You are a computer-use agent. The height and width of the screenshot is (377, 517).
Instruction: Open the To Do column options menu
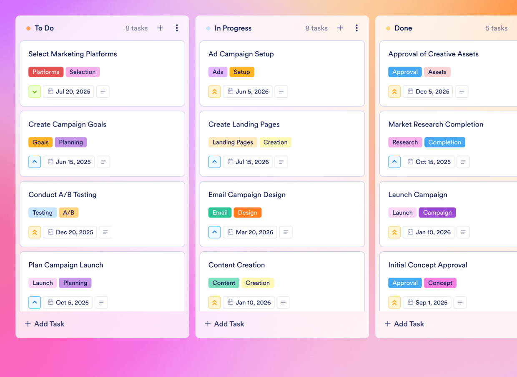tap(177, 28)
